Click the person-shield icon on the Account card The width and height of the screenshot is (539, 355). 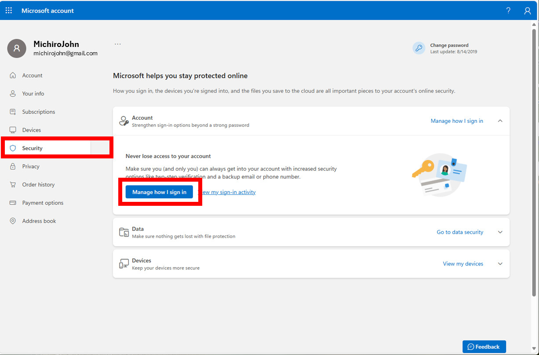[x=124, y=121]
